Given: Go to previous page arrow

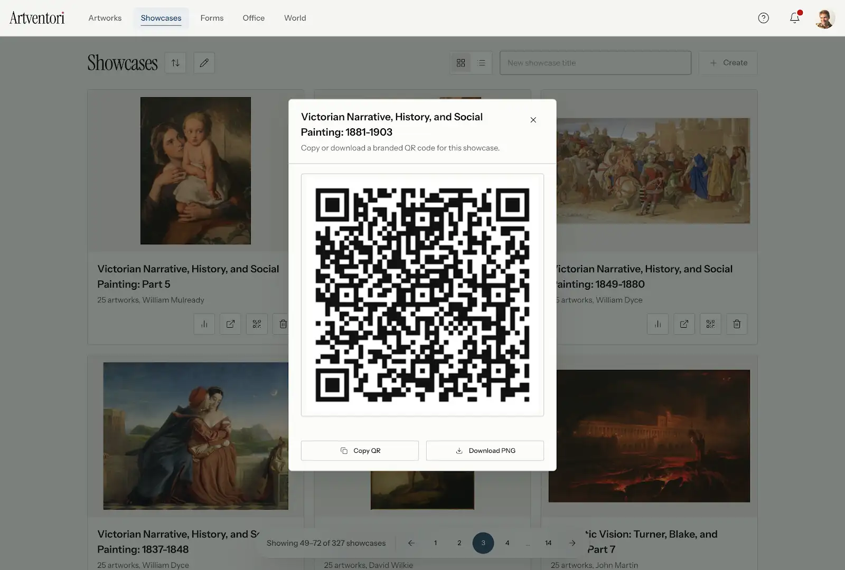Looking at the screenshot, I should coord(411,543).
